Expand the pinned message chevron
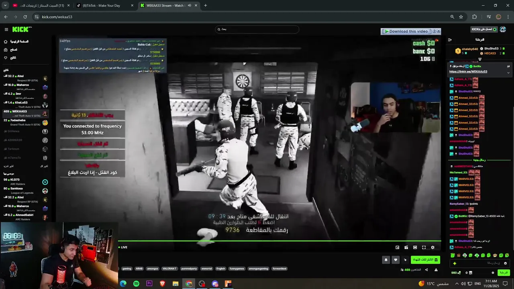This screenshot has height=289, width=514. tap(508, 73)
